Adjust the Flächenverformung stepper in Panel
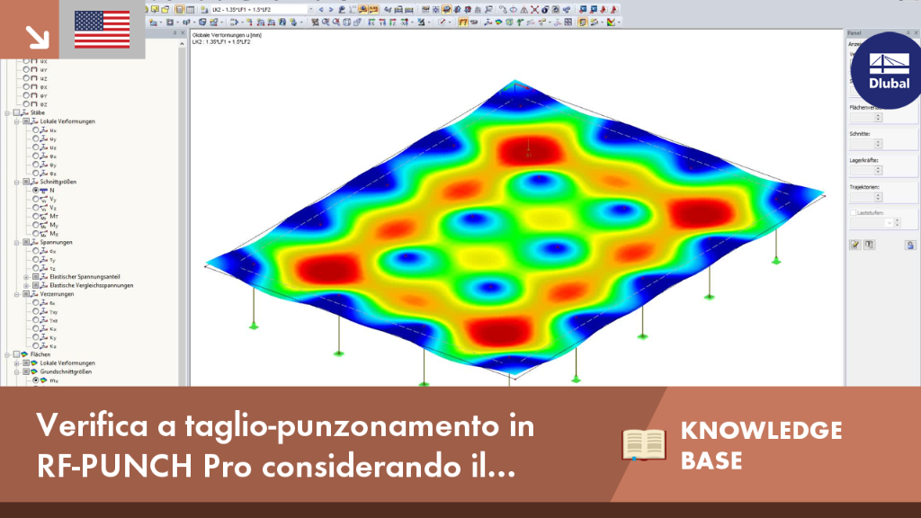Viewport: 921px width, 518px height. tap(878, 118)
